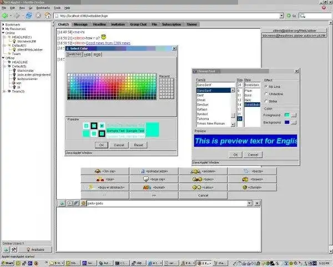
Task: Click the smiley emoticon in the chat message
Action: [x=103, y=37]
